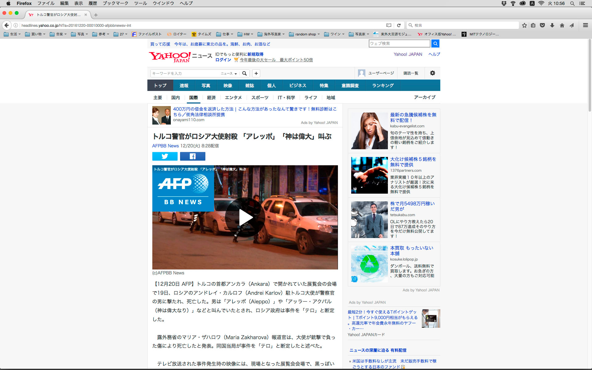
Task: Share the article on Facebook
Action: coord(192,156)
